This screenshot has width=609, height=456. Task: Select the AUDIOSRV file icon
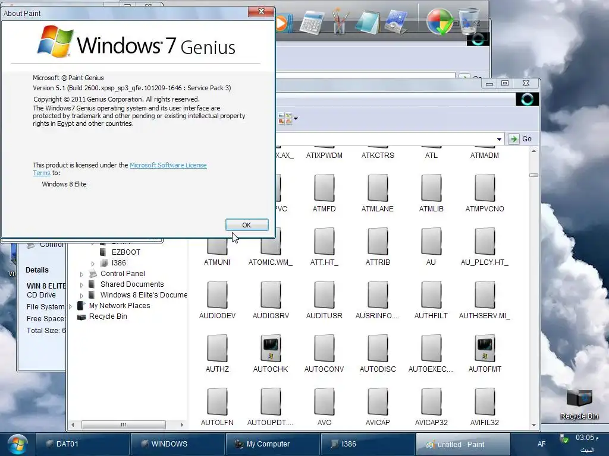(271, 294)
